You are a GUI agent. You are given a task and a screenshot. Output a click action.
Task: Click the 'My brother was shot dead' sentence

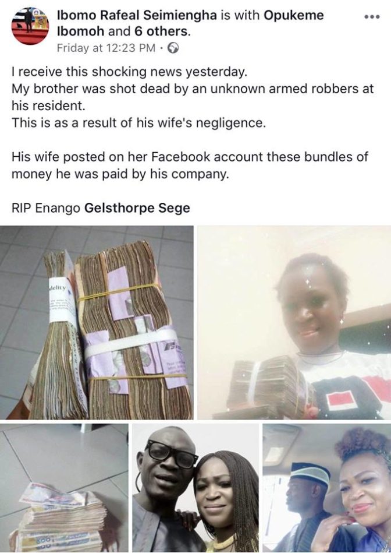coord(193,97)
